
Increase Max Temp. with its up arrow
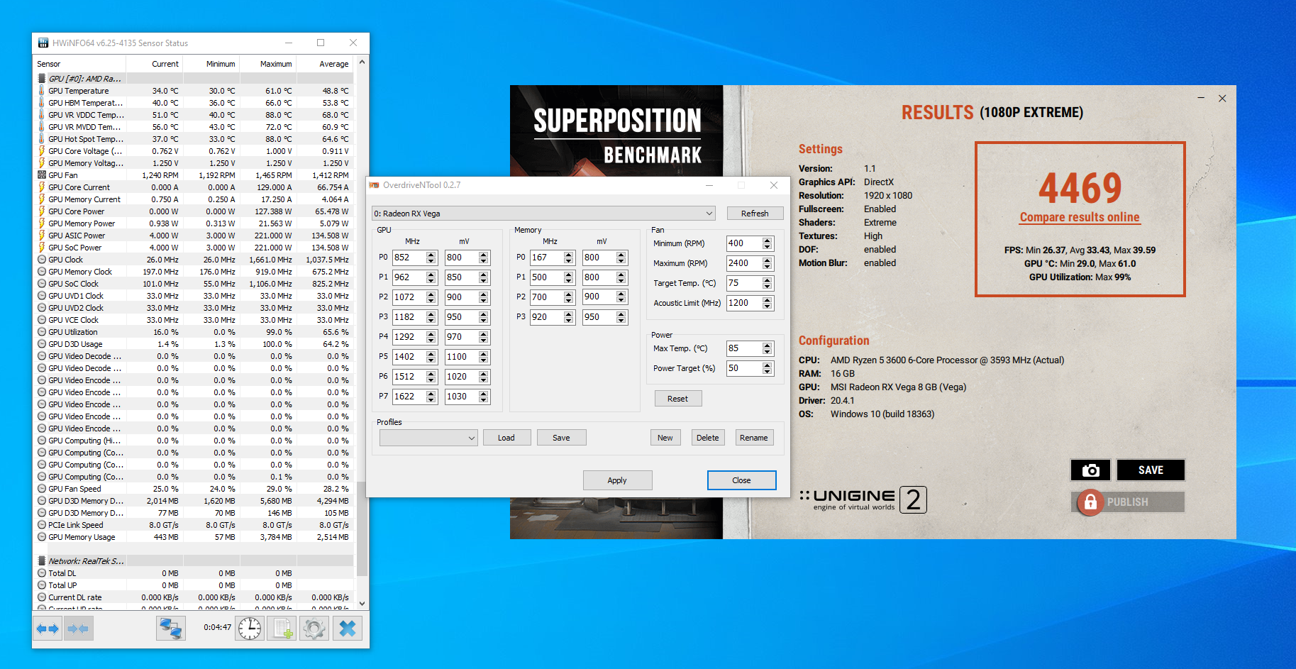click(768, 345)
